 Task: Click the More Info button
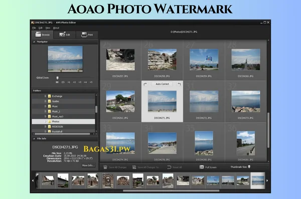click(88, 165)
